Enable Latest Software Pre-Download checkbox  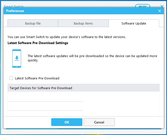coord(11,78)
